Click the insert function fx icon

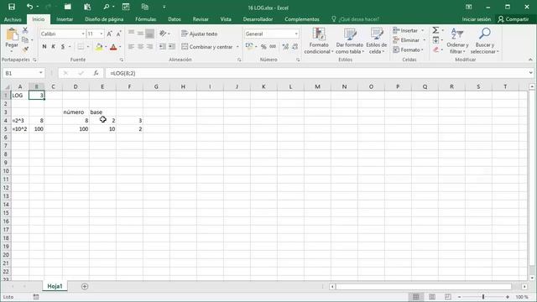tap(96, 73)
